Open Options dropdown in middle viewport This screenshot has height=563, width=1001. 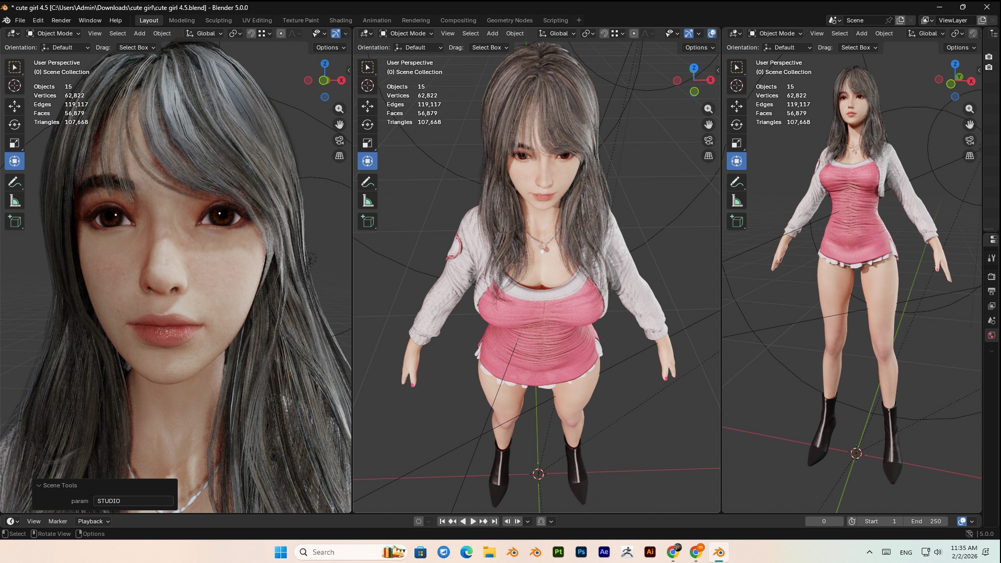click(x=700, y=47)
